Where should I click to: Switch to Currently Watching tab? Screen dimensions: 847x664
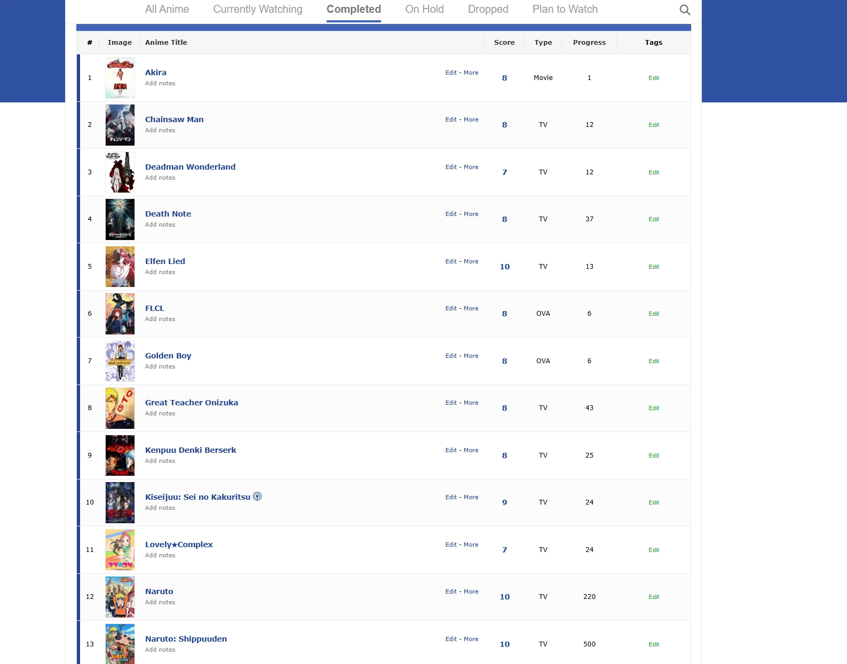tap(258, 9)
